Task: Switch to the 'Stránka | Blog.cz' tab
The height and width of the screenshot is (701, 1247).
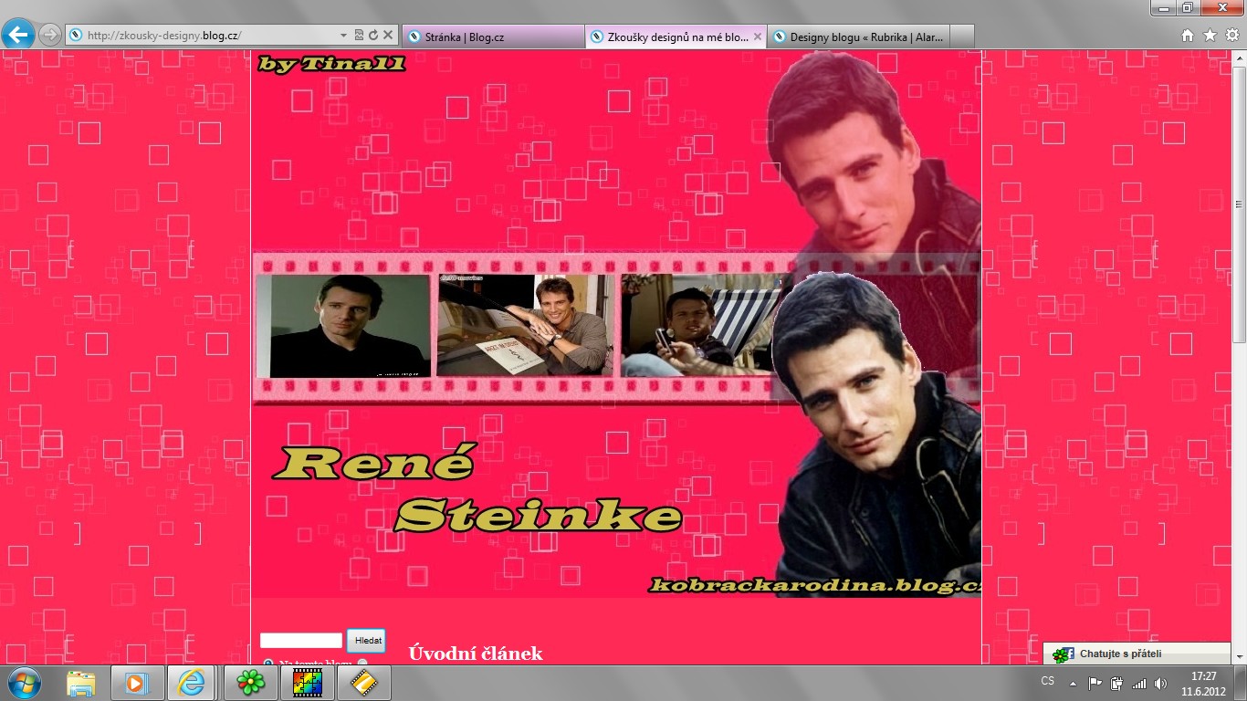Action: tap(492, 37)
